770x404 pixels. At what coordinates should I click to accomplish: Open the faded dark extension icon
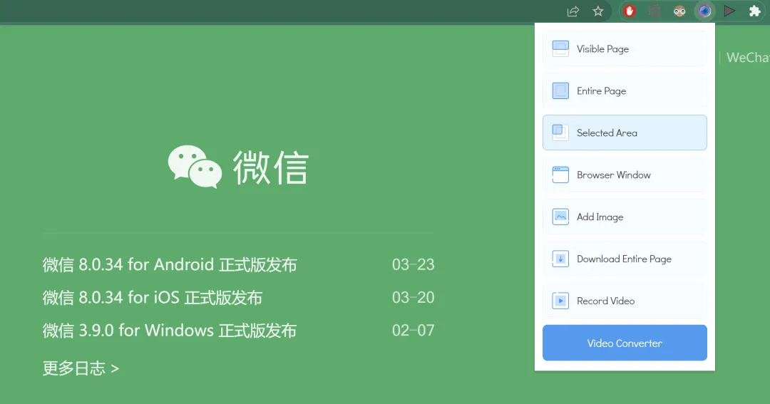(x=654, y=11)
